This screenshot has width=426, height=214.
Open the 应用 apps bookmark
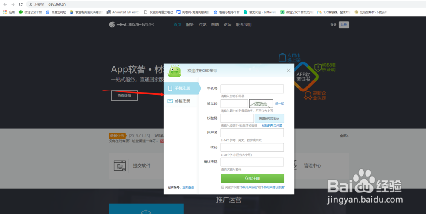coord(9,12)
